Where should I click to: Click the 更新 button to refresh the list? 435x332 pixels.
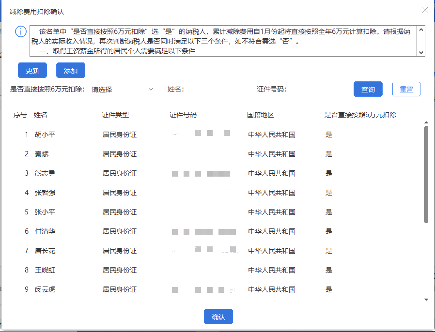[32, 70]
